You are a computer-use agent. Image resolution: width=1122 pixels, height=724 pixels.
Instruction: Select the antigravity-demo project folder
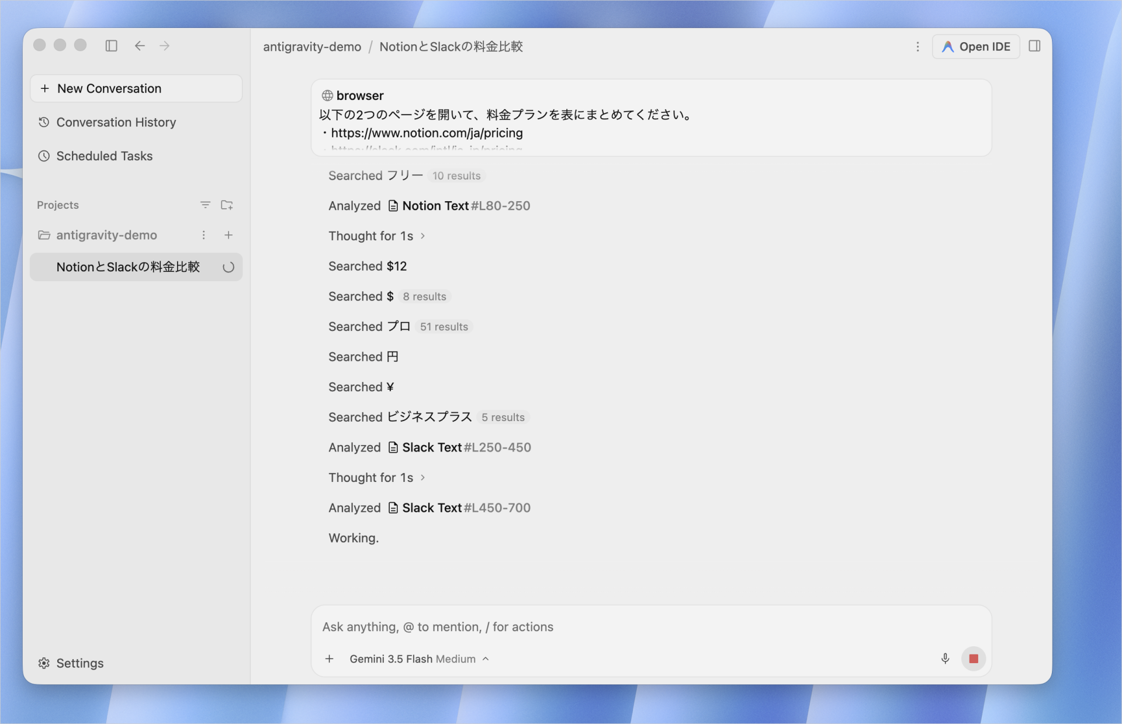click(106, 235)
